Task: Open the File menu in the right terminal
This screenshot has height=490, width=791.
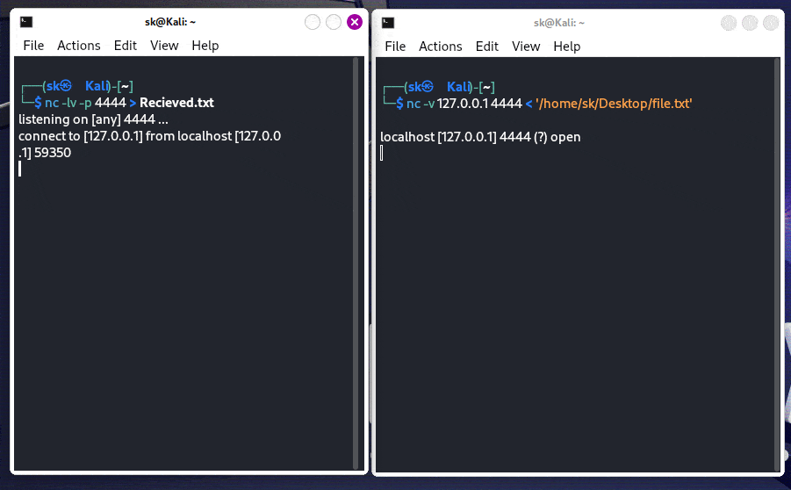Action: click(x=395, y=47)
